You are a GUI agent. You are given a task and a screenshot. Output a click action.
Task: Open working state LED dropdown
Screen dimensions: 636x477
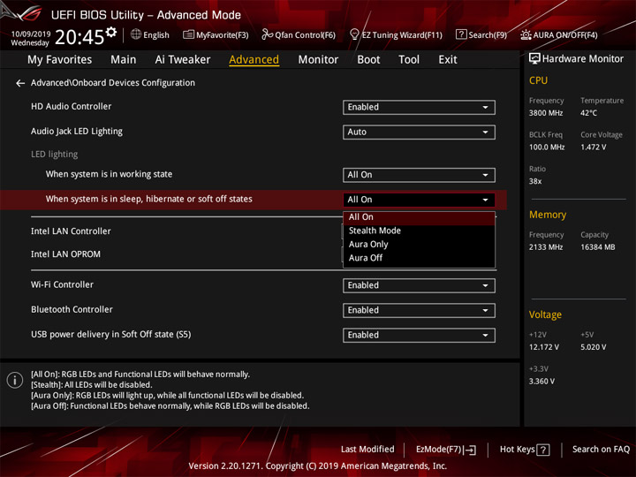(419, 175)
